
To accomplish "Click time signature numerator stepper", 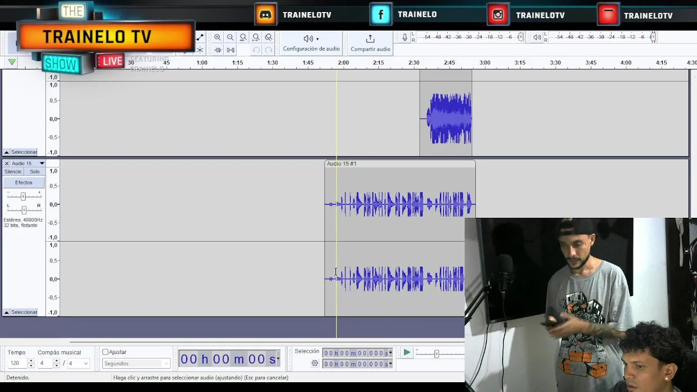I will pos(57,363).
